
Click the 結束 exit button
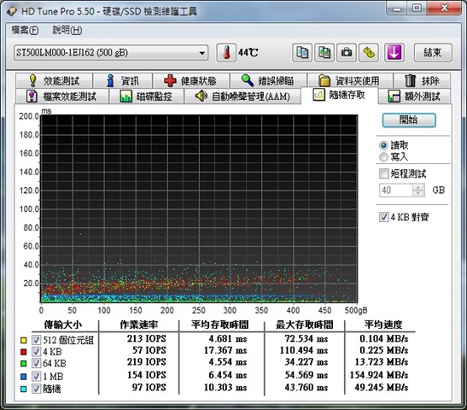click(x=433, y=53)
